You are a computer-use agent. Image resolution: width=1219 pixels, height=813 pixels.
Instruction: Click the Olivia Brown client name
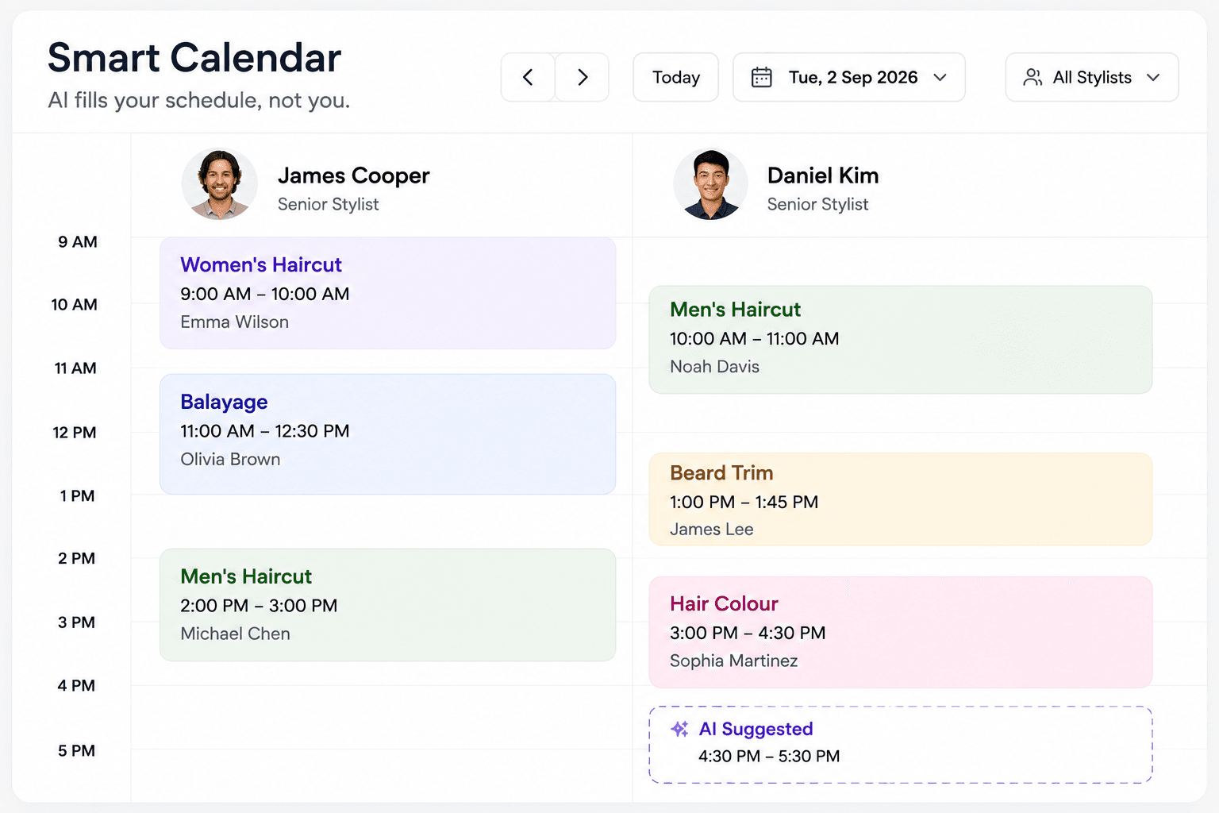click(x=230, y=459)
